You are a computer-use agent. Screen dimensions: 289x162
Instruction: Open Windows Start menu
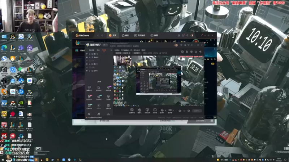pyautogui.click(x=3, y=160)
